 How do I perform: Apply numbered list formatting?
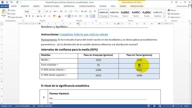point(71,11)
